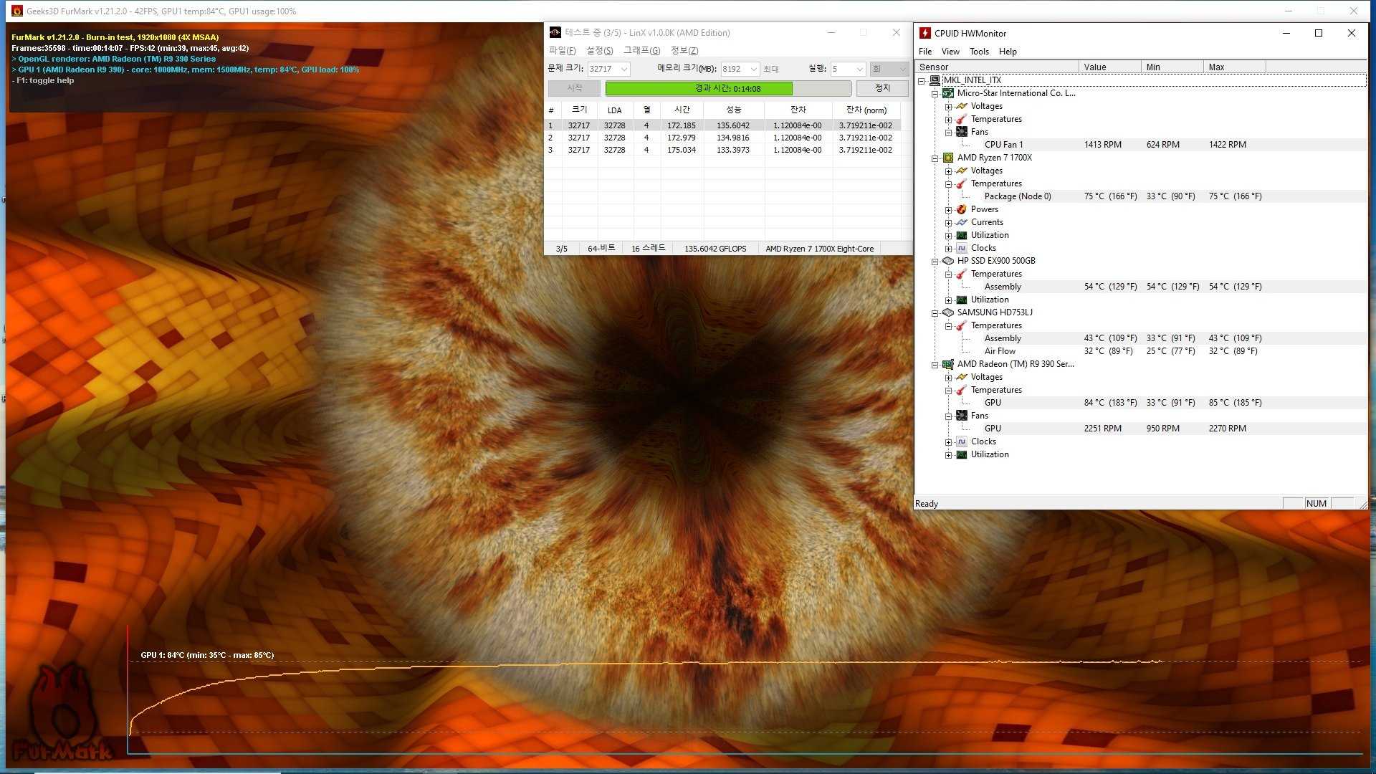Click the HWMonitor lightning bolt title icon

(925, 33)
